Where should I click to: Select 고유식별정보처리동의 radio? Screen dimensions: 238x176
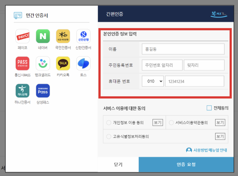tap(109, 136)
